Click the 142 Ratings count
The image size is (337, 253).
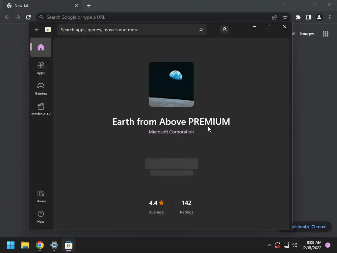187,207
